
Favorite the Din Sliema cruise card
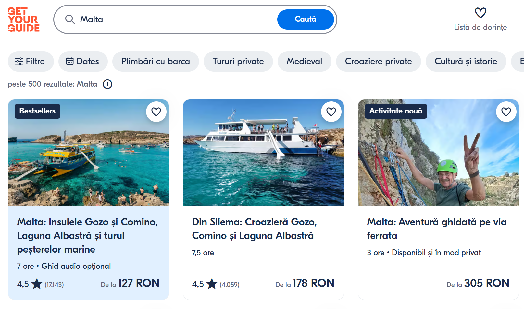[331, 112]
